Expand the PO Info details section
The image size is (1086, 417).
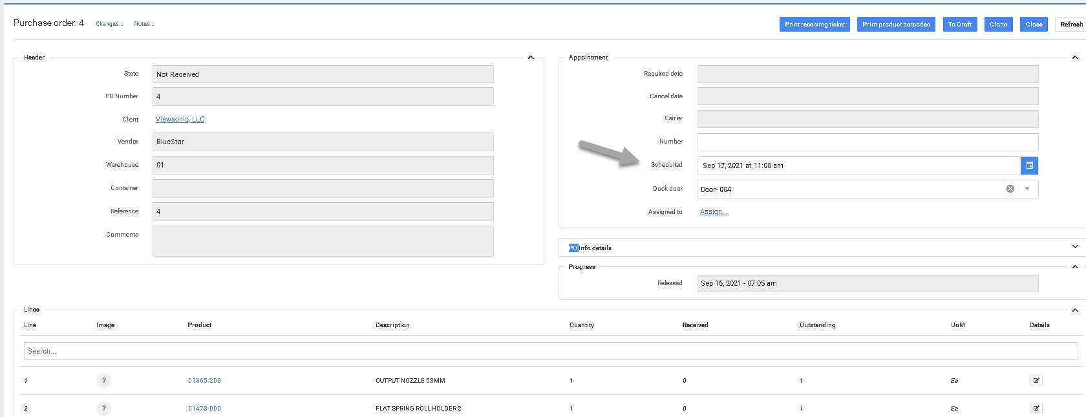1075,247
